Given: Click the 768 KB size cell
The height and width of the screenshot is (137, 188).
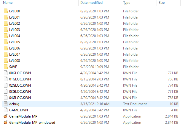Looking at the screenshot, I should [173, 98].
